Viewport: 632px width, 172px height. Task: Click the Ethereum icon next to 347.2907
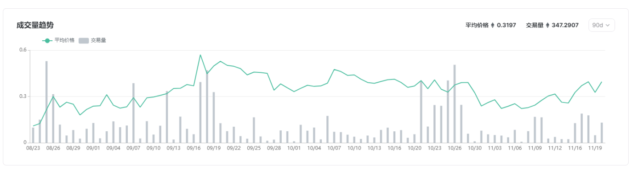point(548,25)
